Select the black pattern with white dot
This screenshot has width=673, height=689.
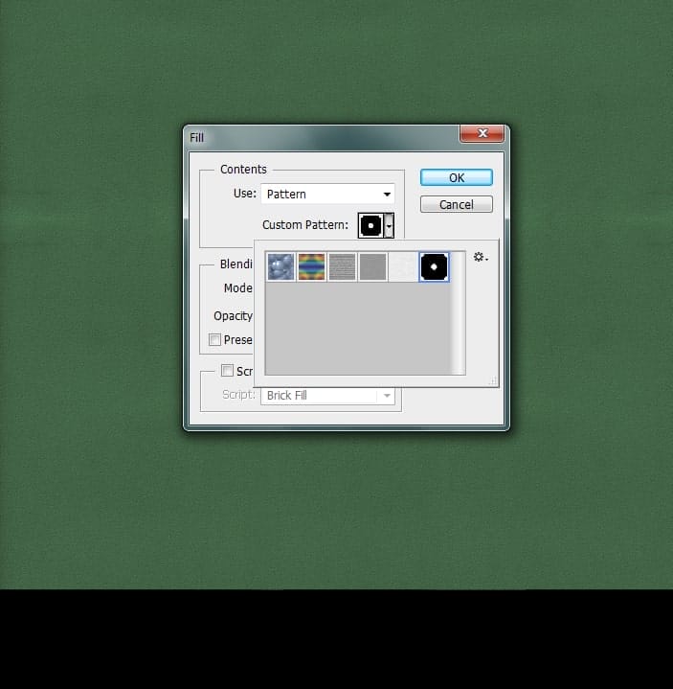pyautogui.click(x=434, y=266)
